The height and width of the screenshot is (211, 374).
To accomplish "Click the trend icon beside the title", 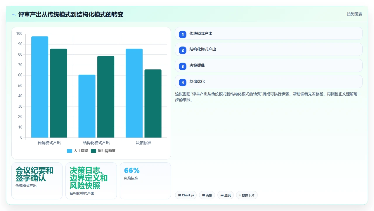I will (14, 14).
